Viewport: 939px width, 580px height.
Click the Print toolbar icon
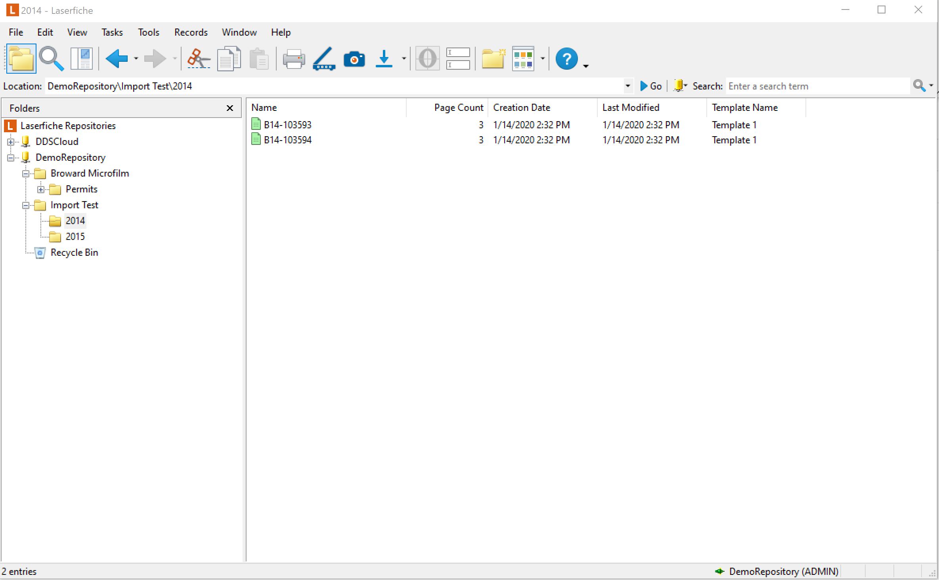(294, 59)
